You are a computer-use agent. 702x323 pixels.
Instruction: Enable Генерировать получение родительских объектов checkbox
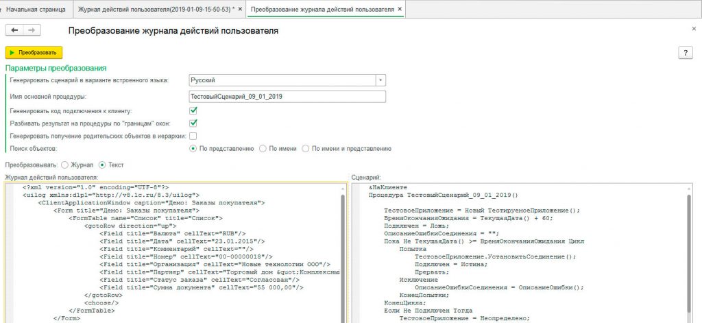(x=193, y=136)
